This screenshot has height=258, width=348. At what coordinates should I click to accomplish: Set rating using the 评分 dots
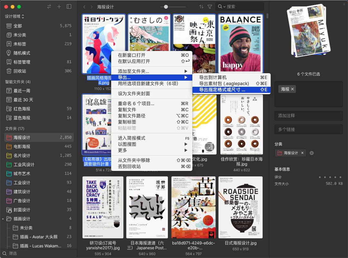click(x=330, y=177)
